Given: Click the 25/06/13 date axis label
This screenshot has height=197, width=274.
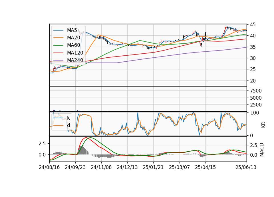Looking at the screenshot, I should [246, 167].
